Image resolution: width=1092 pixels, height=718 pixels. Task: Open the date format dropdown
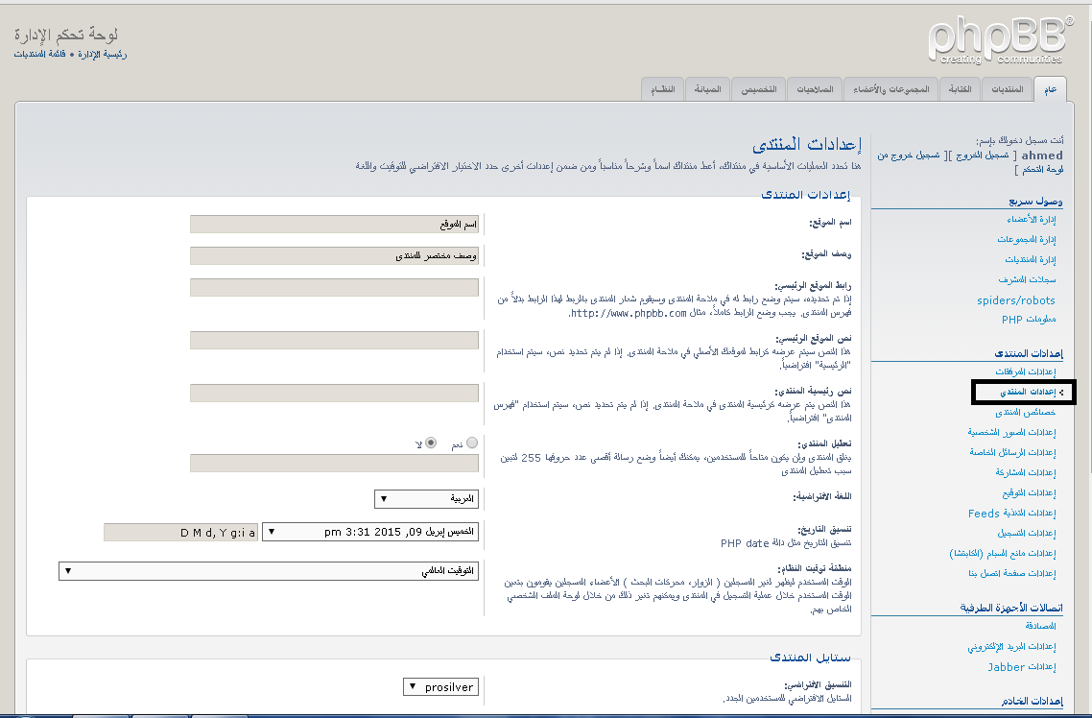(x=370, y=532)
